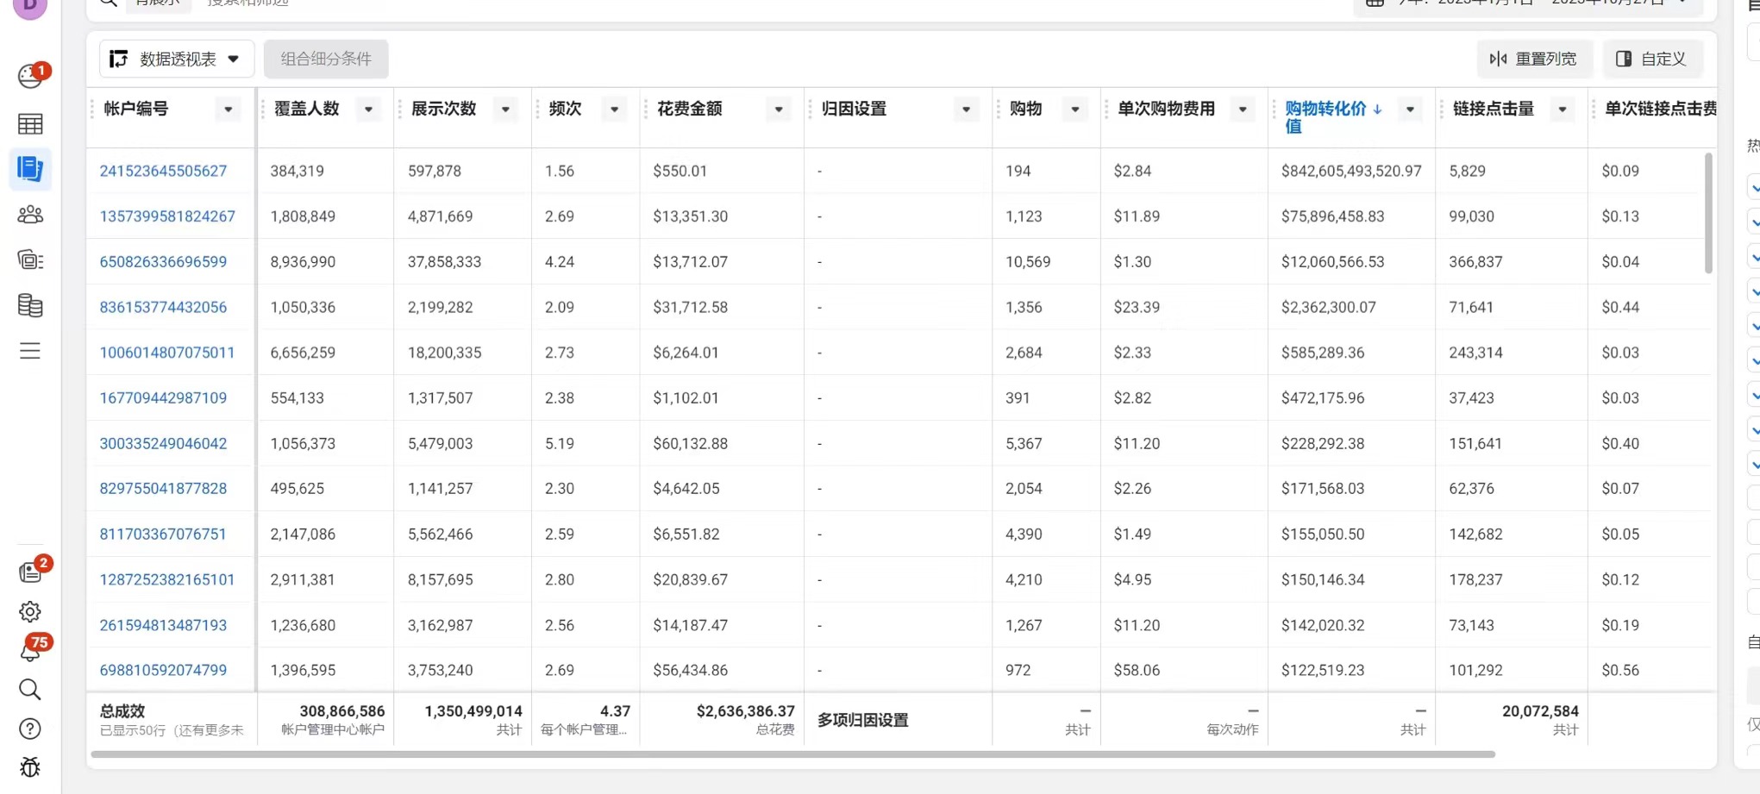Open the settings gear icon
This screenshot has width=1760, height=794.
click(x=30, y=612)
